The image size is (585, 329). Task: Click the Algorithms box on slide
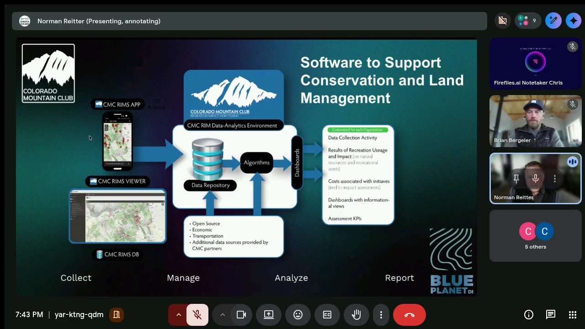256,163
